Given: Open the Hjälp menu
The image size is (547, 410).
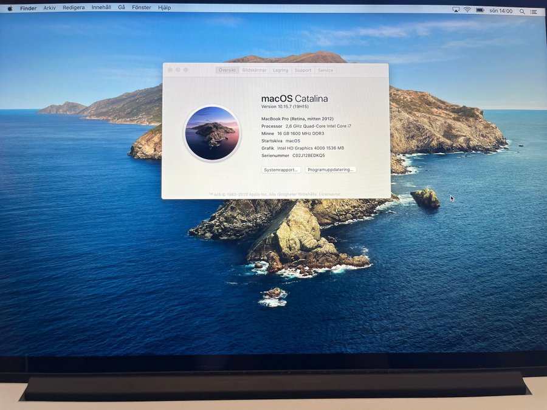Looking at the screenshot, I should [x=164, y=8].
